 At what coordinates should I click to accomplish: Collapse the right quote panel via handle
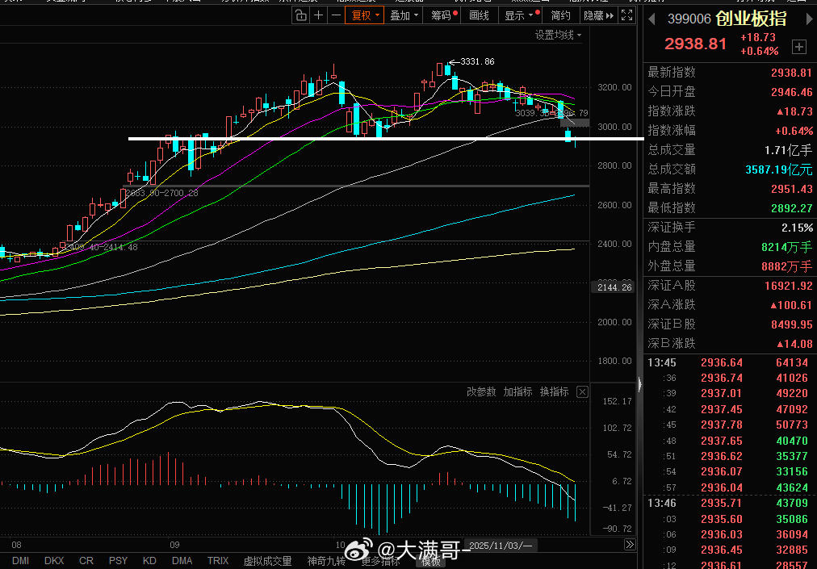(x=640, y=384)
